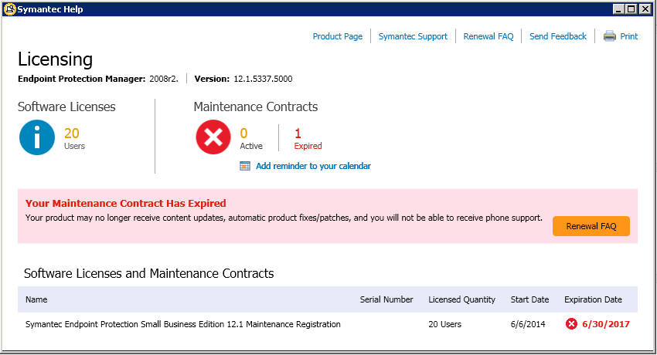Add reminder to your calendar
Screen dimensions: 657x355
tap(313, 166)
